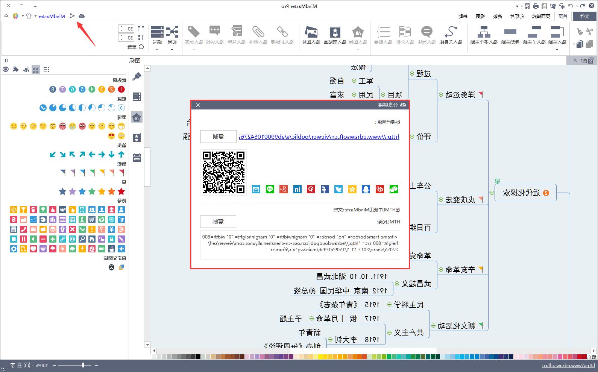Collapse the 民主科学 node toggle
Screen dimensions: 598x372
click(389, 305)
